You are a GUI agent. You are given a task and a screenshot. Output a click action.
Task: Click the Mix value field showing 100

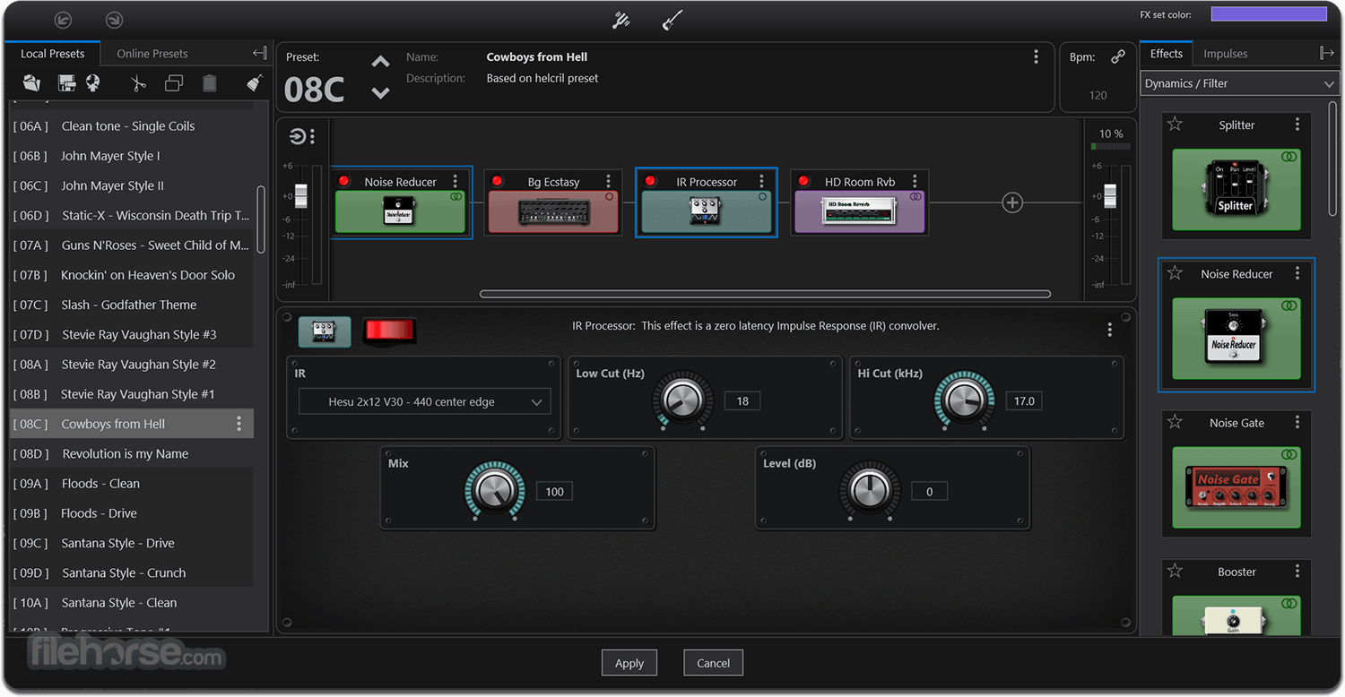[x=555, y=492]
